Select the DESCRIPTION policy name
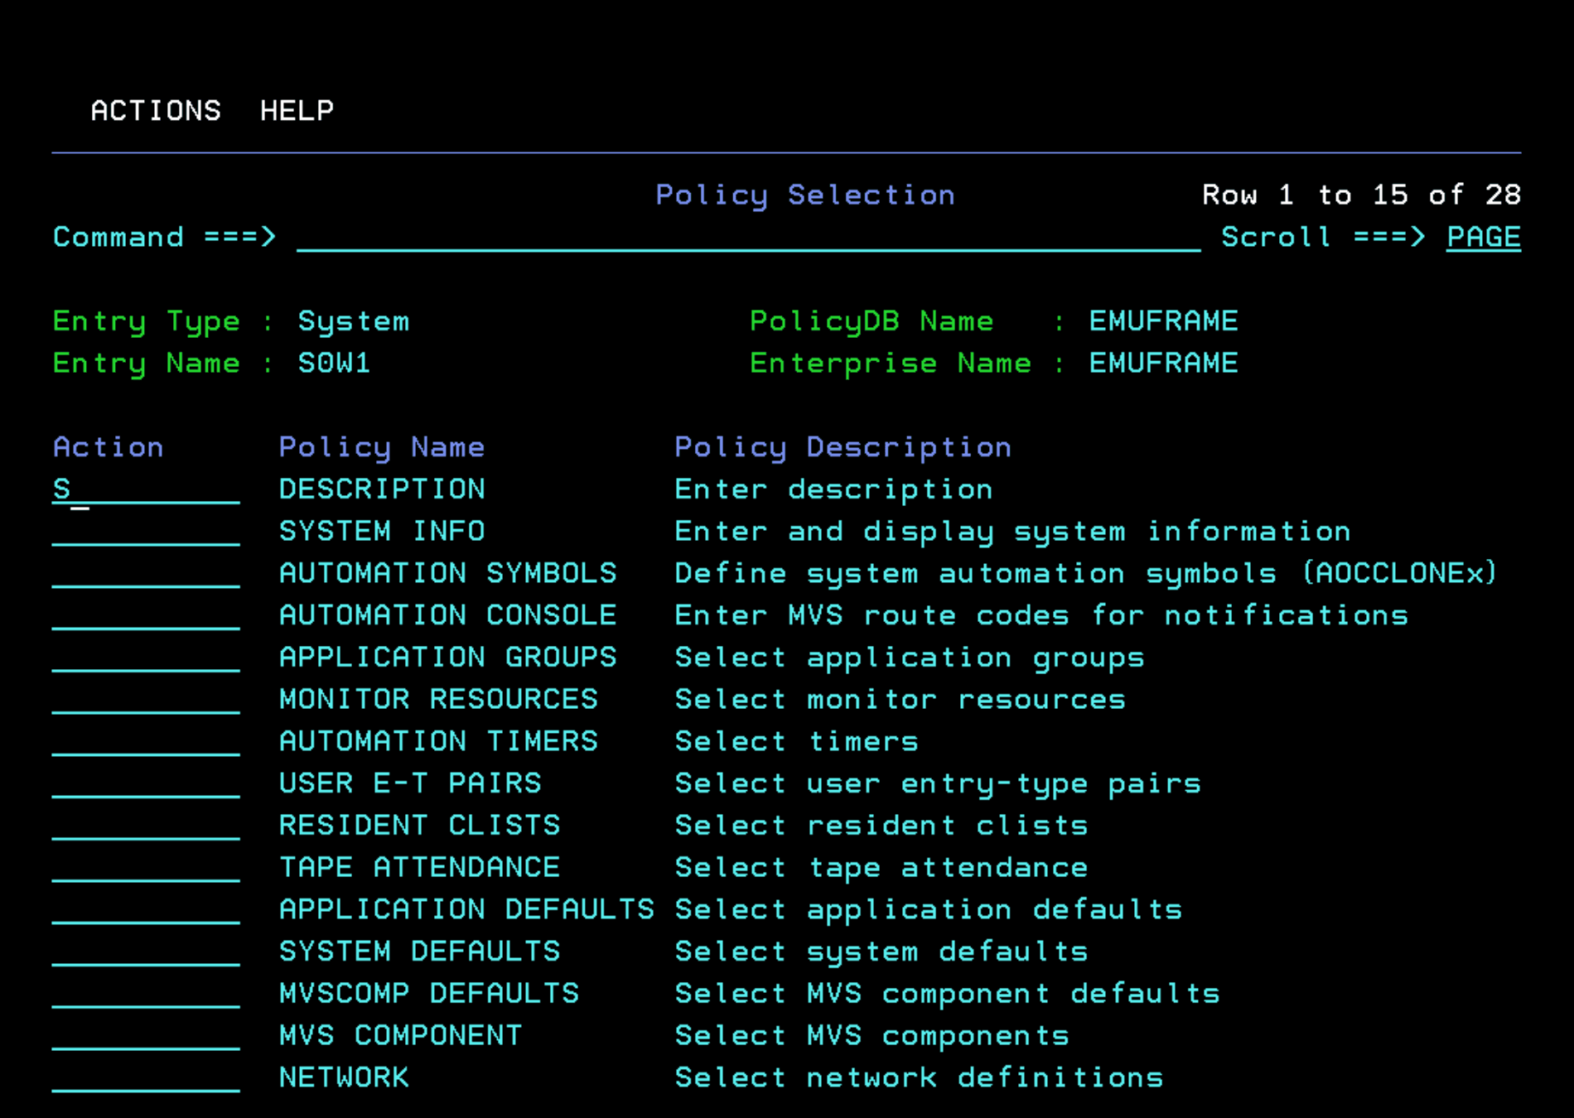Screen dimensions: 1574x1118 coord(382,489)
